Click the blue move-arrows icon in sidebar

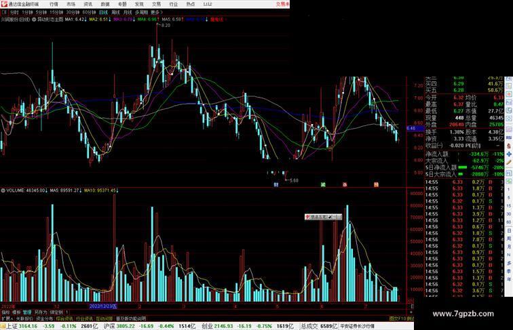[509, 154]
